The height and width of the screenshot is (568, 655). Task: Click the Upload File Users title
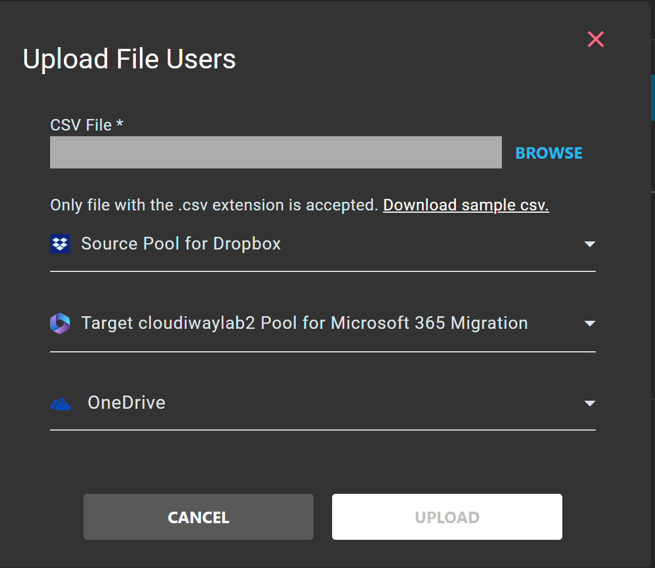pos(129,59)
